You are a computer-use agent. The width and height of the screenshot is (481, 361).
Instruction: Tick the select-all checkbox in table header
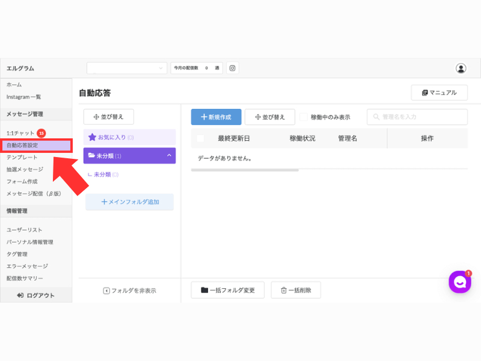click(200, 138)
